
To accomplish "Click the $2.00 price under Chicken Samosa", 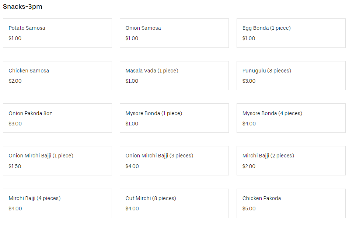I will point(15,81).
